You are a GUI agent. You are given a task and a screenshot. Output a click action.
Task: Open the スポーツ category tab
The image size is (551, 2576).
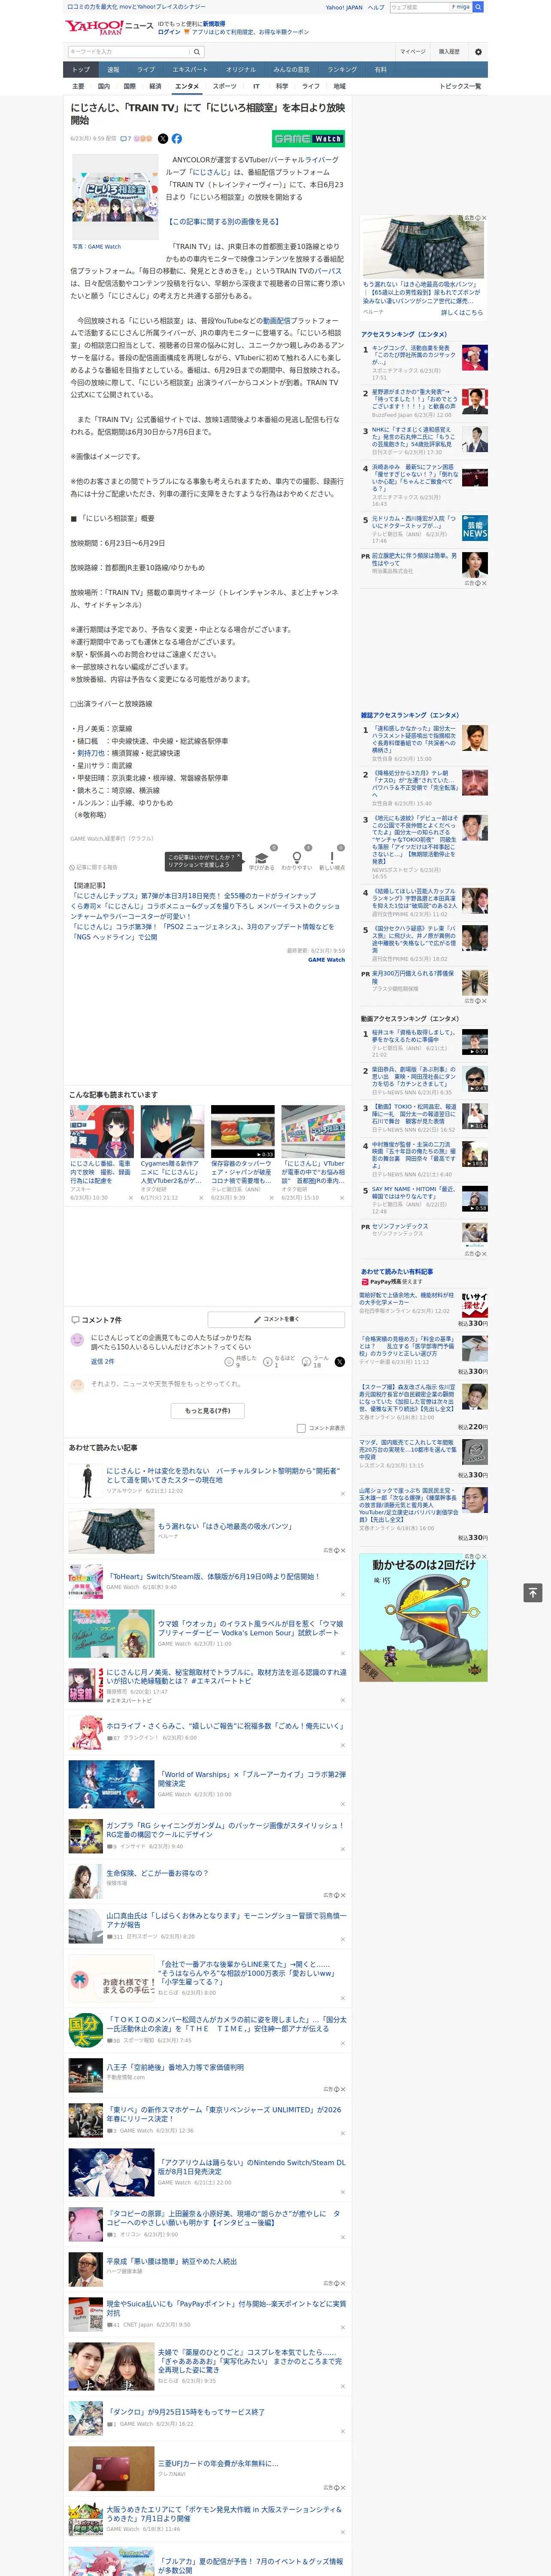225,86
